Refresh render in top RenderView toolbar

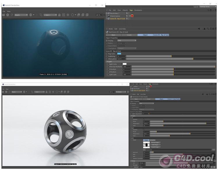[x=12, y=15]
